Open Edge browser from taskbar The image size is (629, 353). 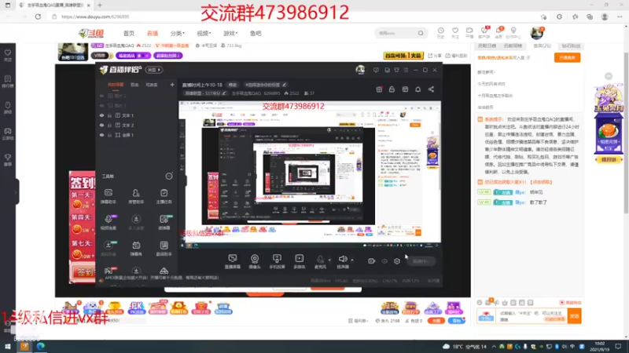pyautogui.click(x=41, y=346)
